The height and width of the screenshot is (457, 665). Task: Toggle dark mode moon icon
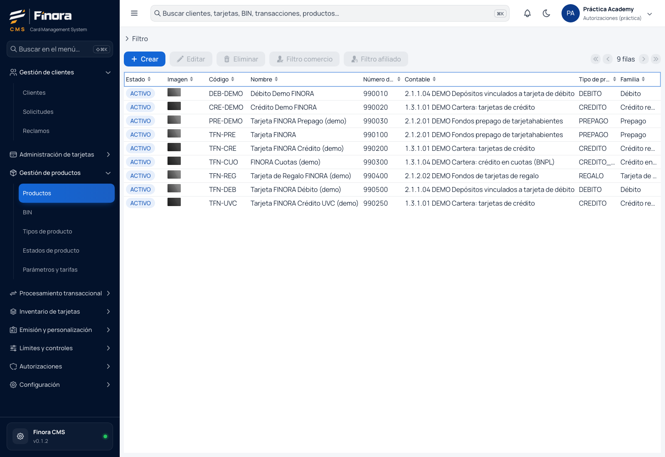click(547, 13)
